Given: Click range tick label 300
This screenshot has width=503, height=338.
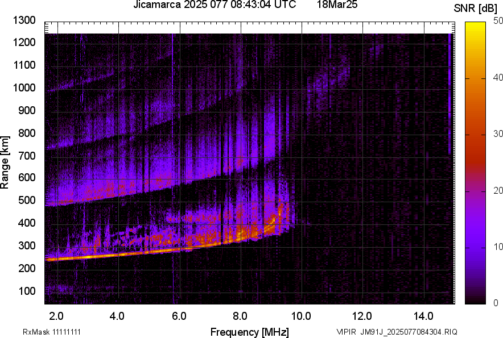Looking at the screenshot, I should 27,245.
